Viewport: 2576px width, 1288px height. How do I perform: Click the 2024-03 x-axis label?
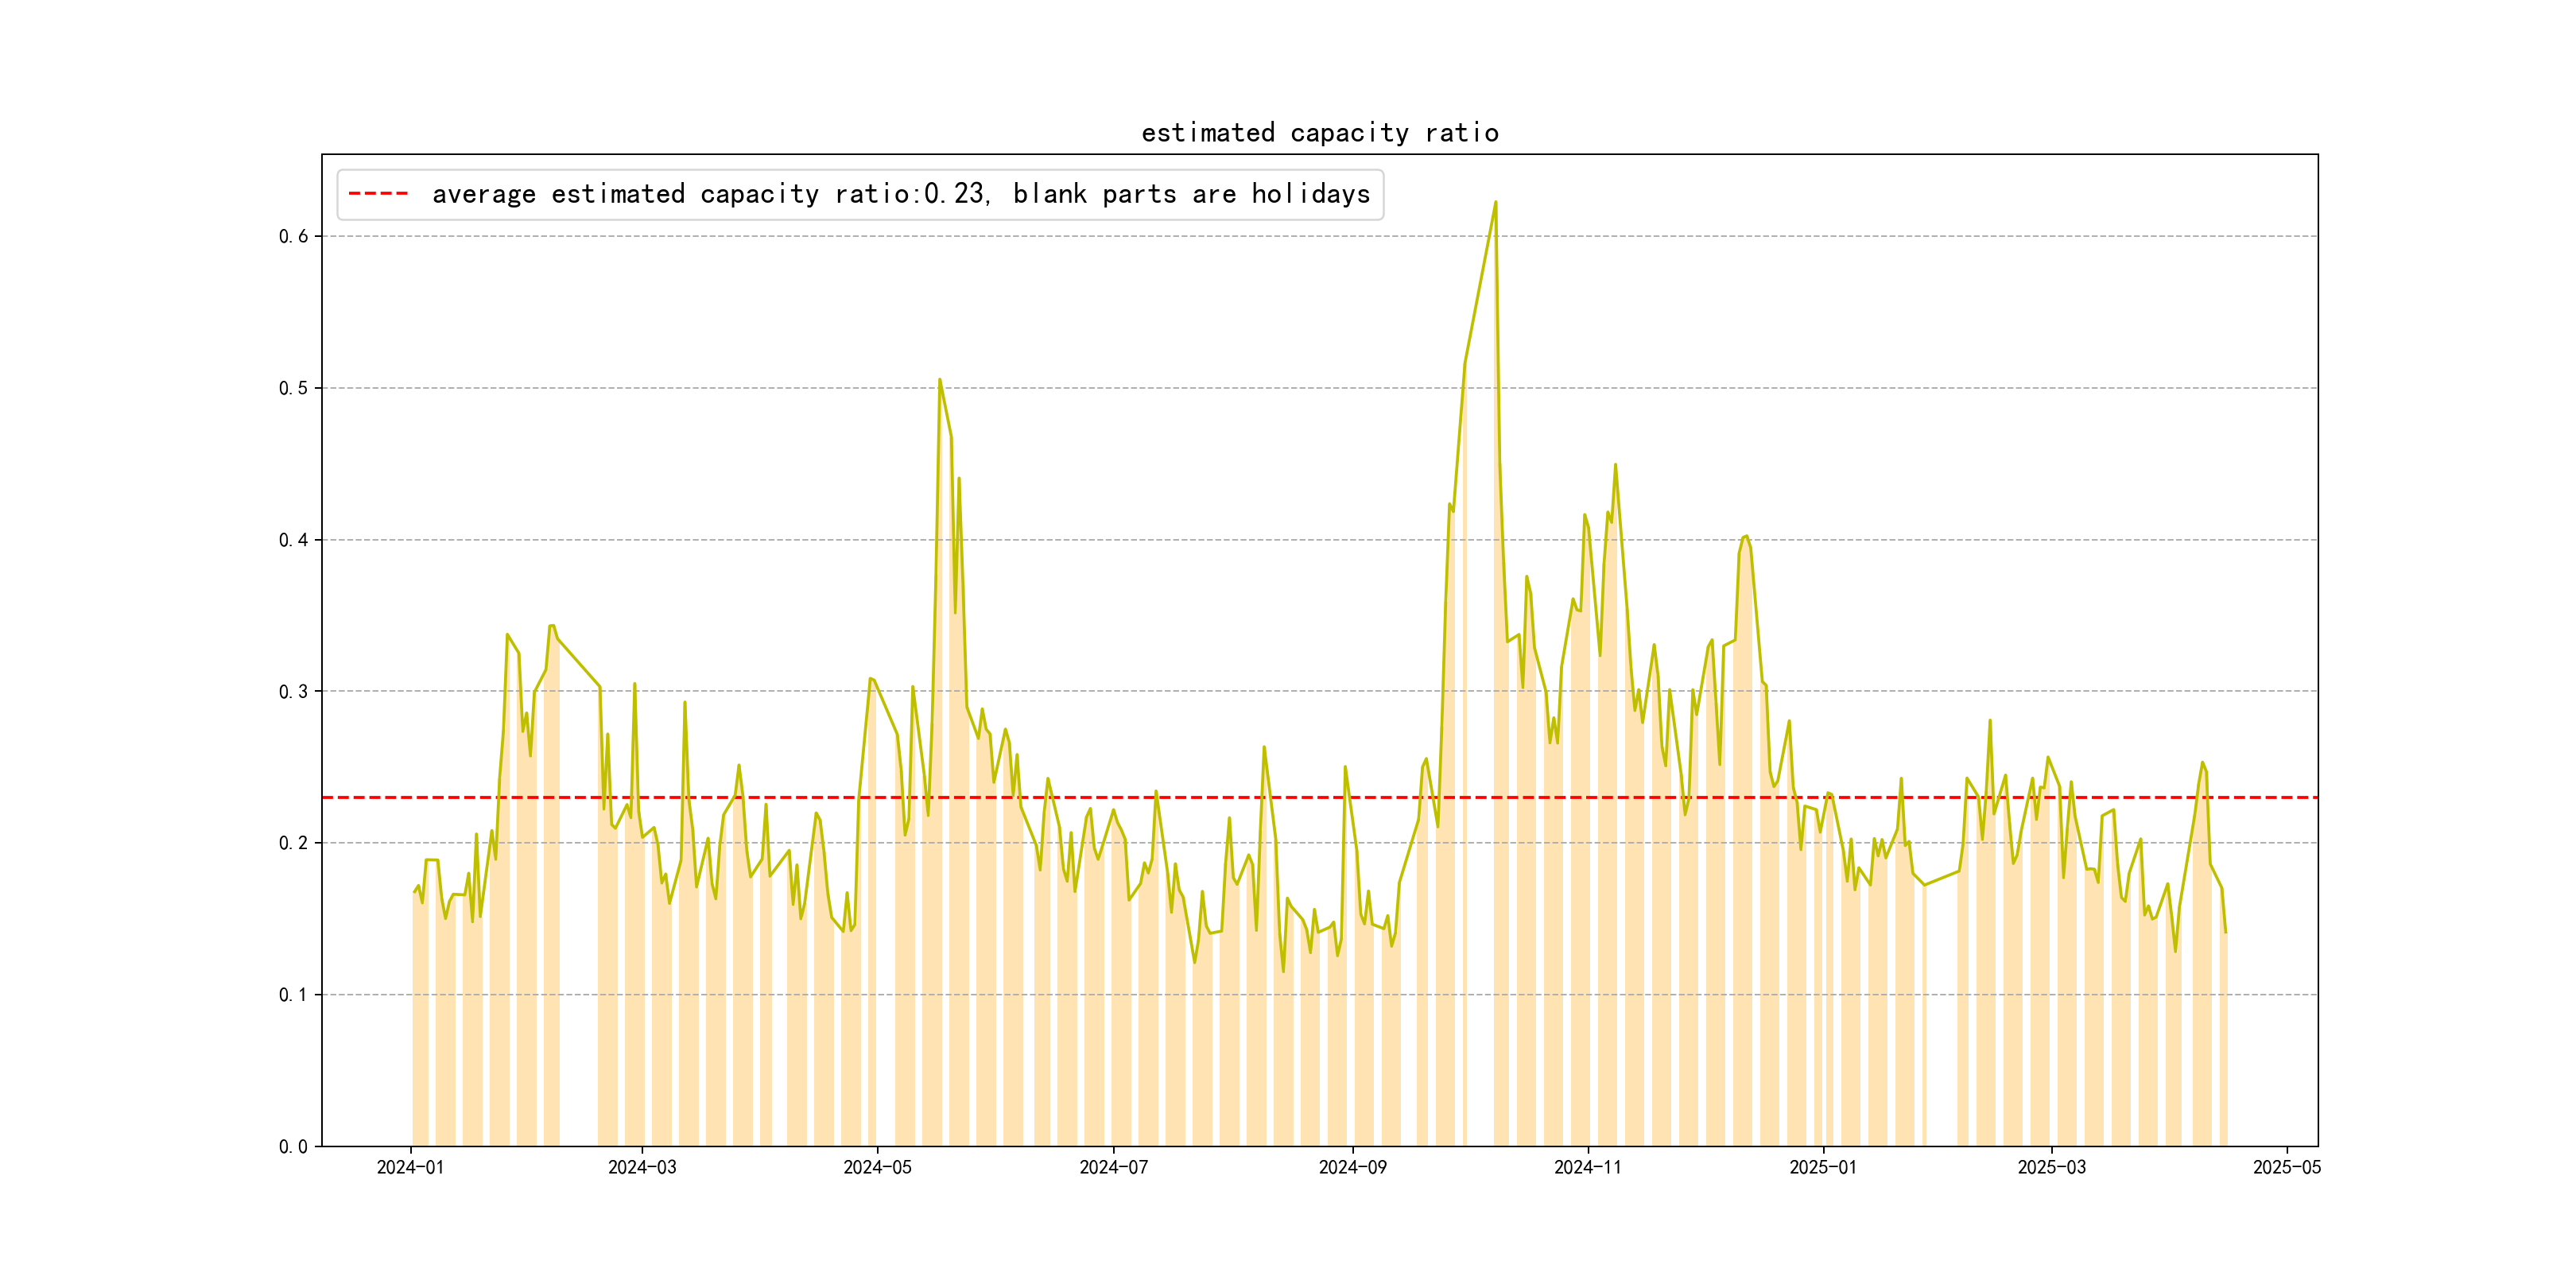click(642, 1167)
